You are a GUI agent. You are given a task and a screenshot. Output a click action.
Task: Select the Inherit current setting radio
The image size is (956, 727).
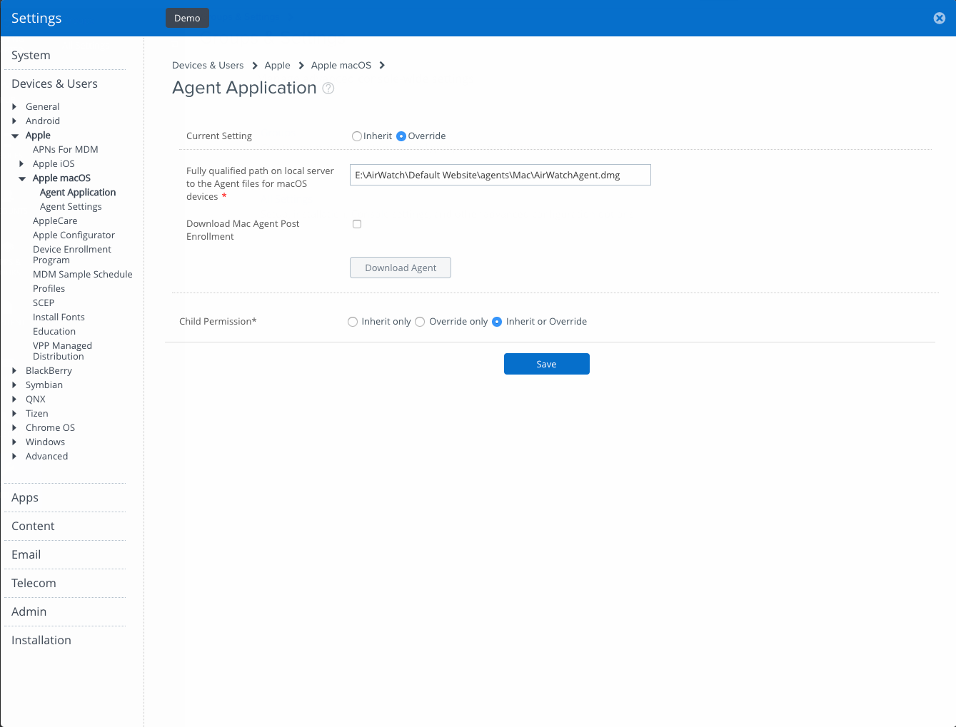click(357, 136)
